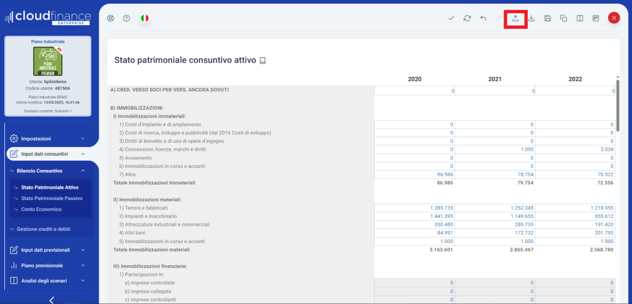Close the page with the red X button
Image resolution: width=632 pixels, height=304 pixels.
click(x=614, y=18)
